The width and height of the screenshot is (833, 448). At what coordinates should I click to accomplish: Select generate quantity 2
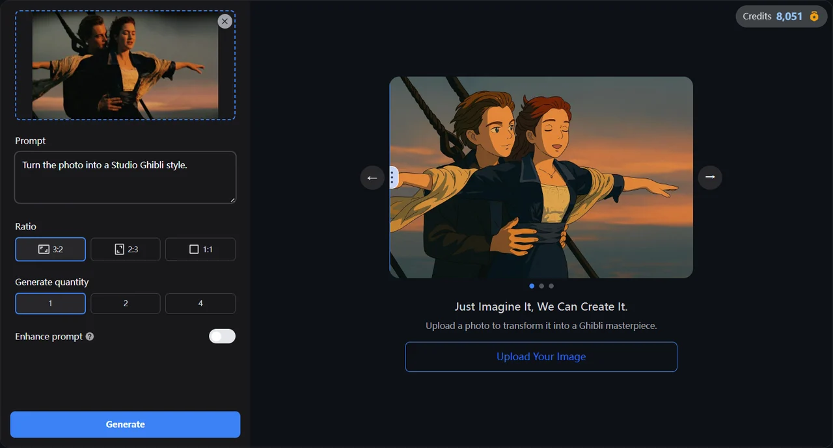click(125, 303)
